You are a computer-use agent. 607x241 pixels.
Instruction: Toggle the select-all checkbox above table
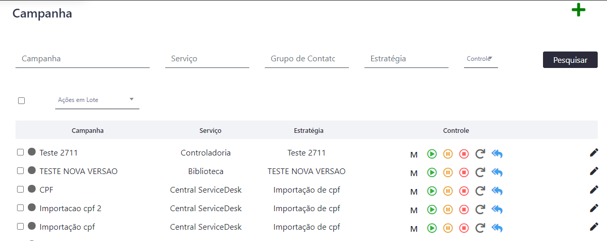click(22, 100)
